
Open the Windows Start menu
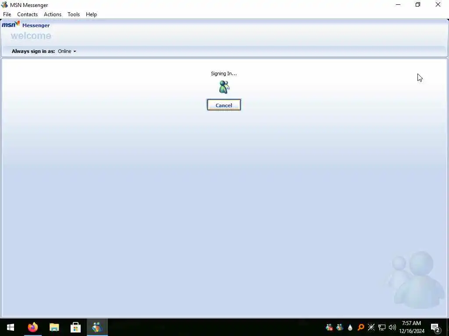(x=11, y=327)
